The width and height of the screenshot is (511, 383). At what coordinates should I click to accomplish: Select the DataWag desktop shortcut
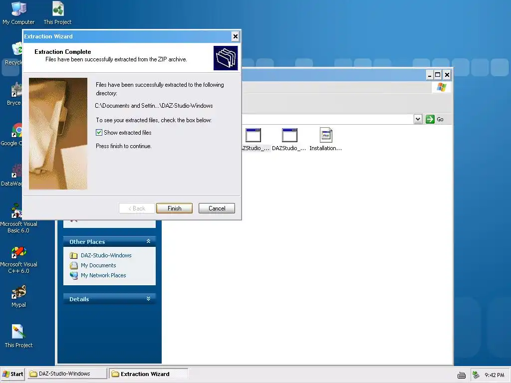click(x=13, y=175)
